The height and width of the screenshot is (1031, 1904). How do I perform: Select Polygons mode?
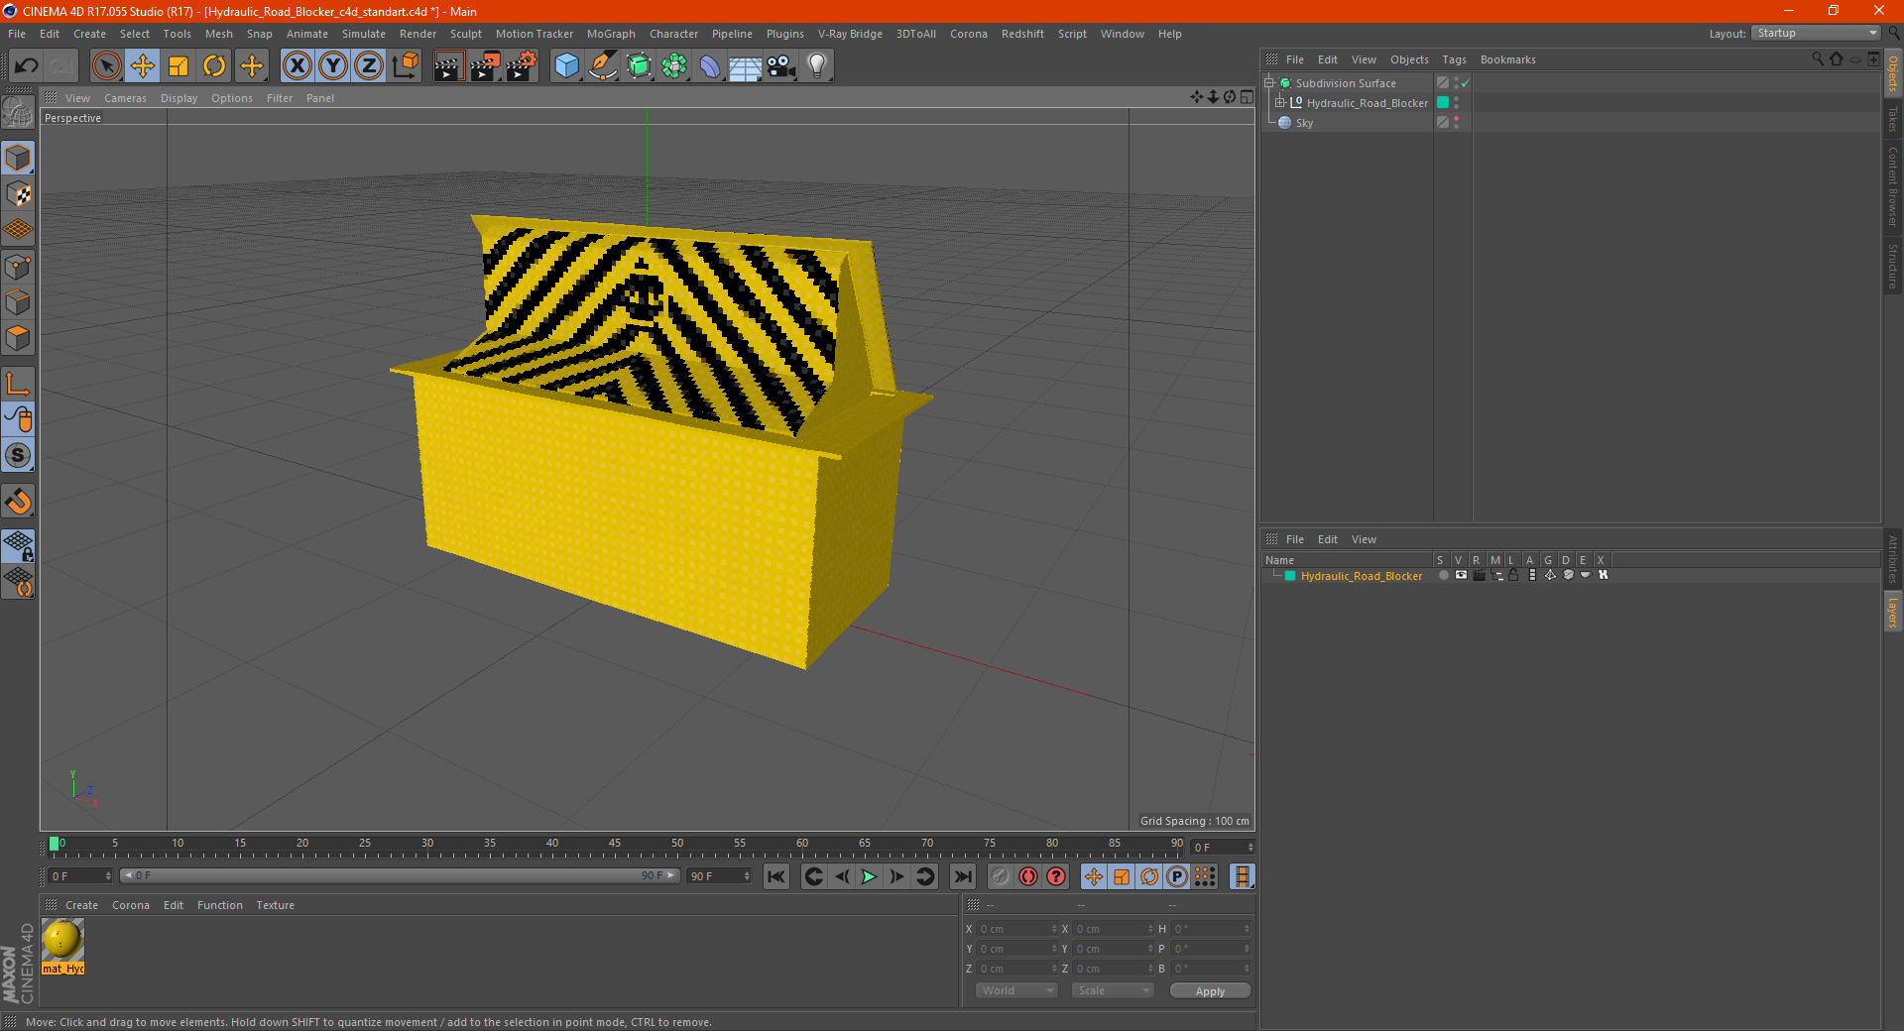coord(18,338)
